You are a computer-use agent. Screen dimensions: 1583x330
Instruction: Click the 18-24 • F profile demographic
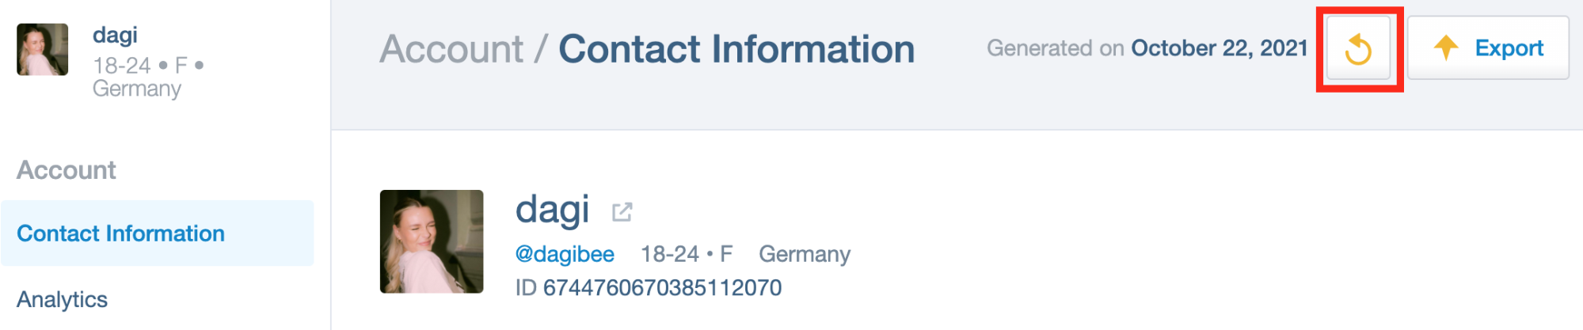click(687, 254)
